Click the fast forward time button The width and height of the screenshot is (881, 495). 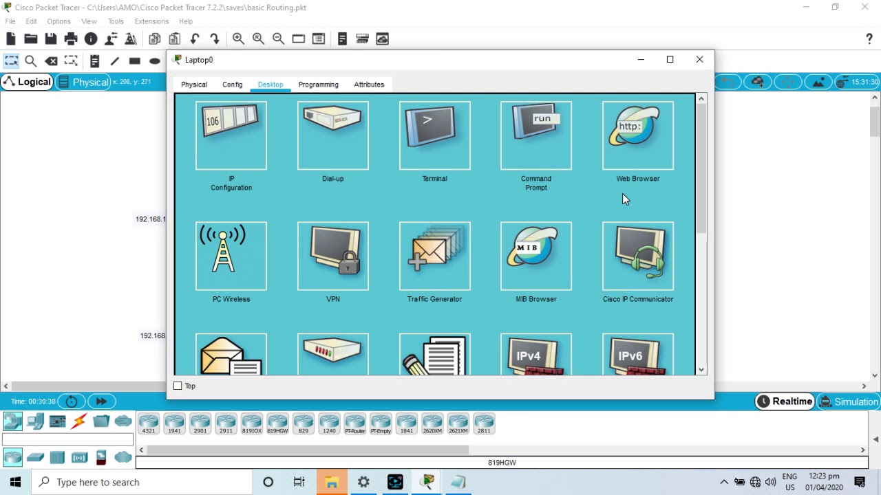tap(101, 401)
